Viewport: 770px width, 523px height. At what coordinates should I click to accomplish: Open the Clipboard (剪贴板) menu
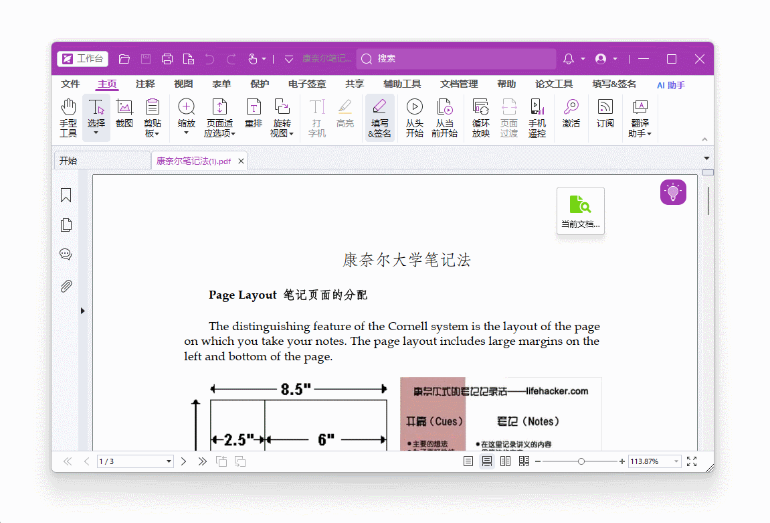(153, 118)
